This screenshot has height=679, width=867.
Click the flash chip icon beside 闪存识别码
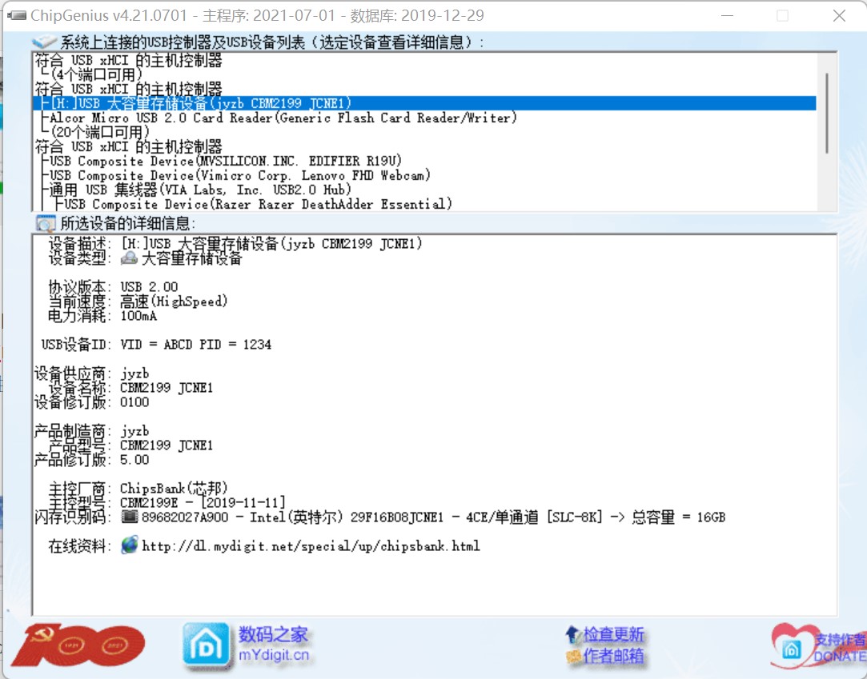point(129,517)
